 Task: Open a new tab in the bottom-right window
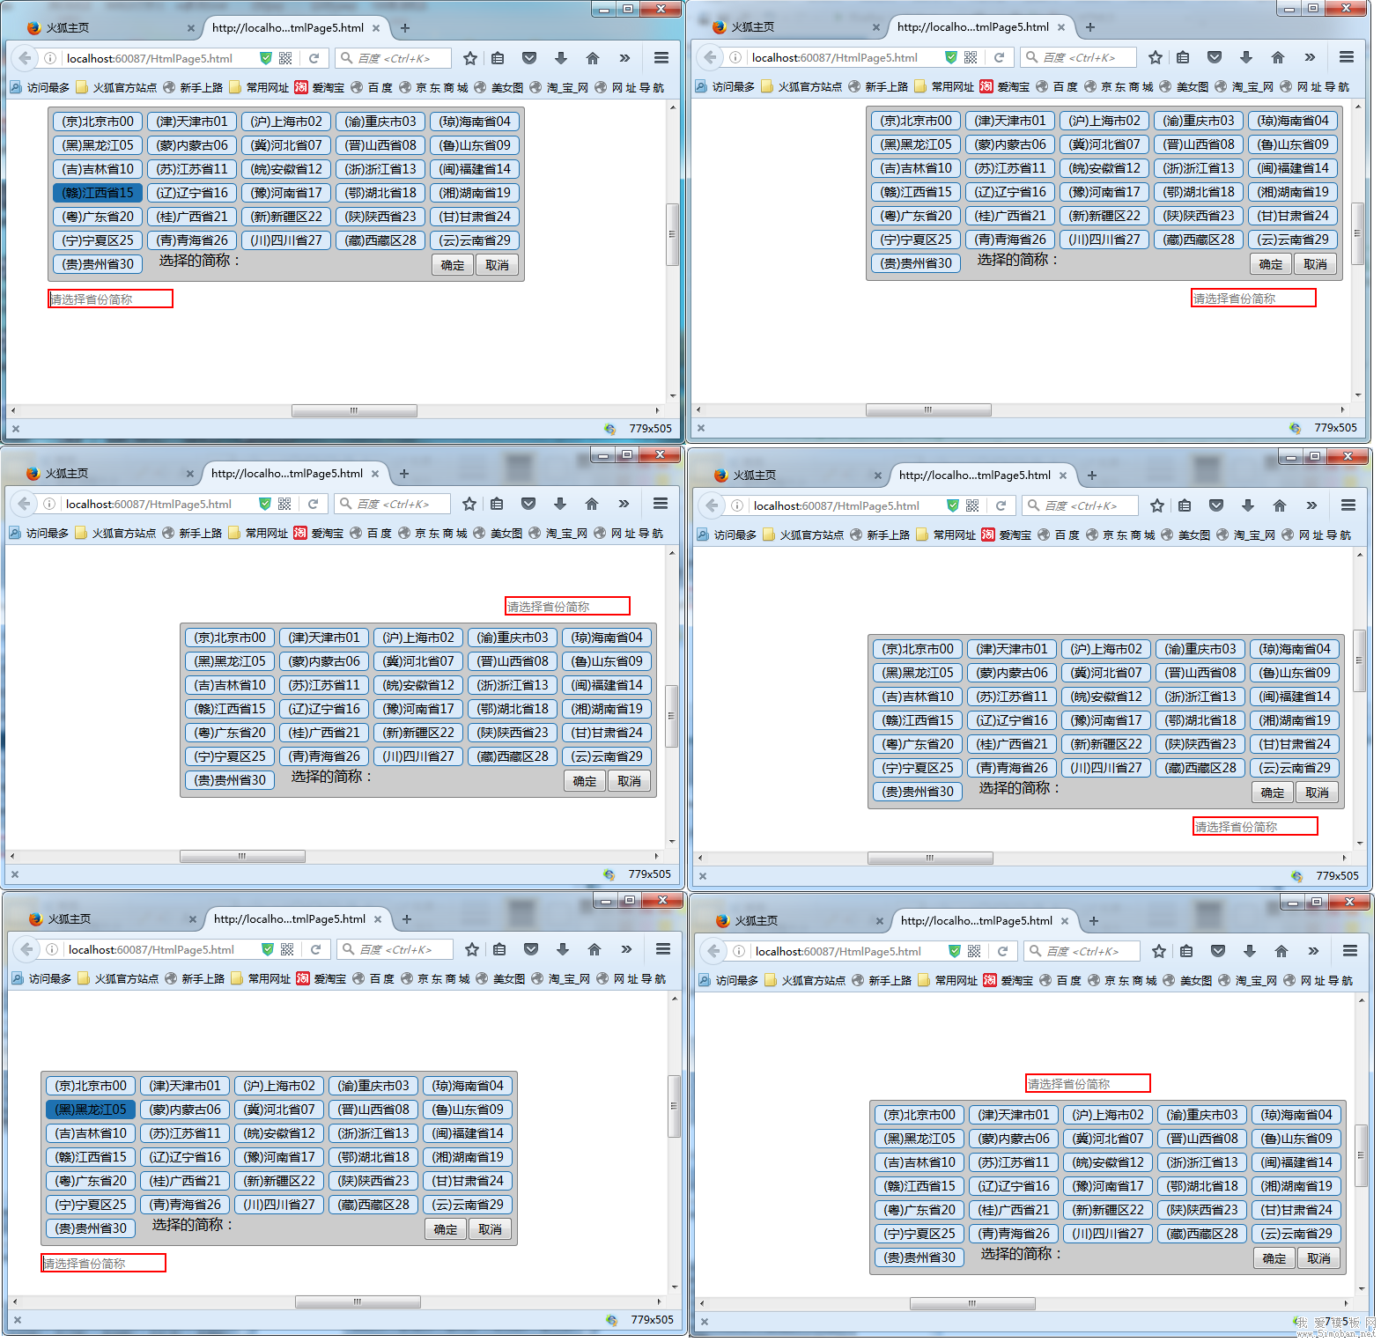tap(1094, 921)
